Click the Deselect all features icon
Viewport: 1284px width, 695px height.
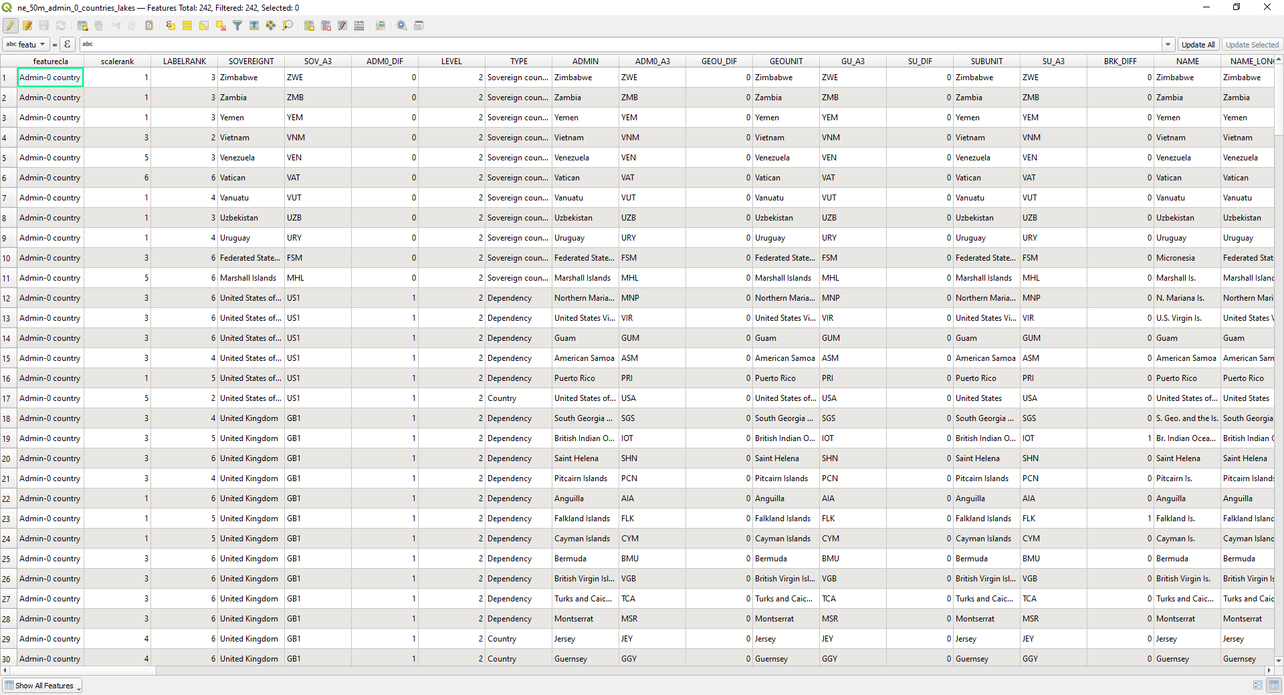coord(221,25)
